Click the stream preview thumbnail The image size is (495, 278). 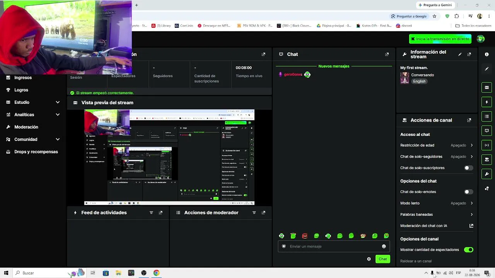coord(169,158)
